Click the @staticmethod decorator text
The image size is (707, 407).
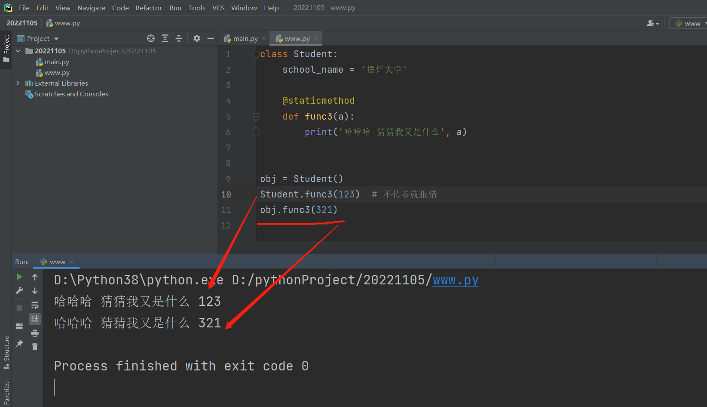pos(318,101)
